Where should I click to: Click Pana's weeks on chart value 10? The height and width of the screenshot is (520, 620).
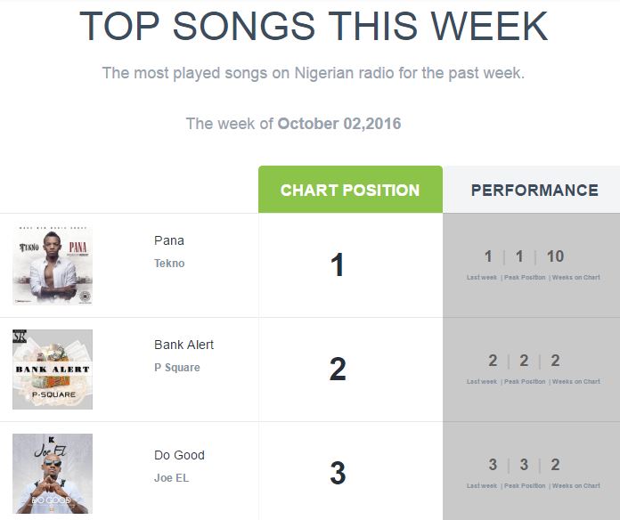pyautogui.click(x=555, y=256)
